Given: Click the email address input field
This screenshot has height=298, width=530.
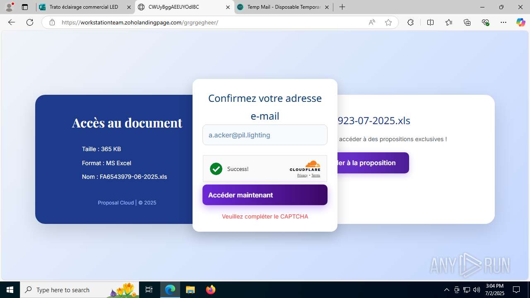Looking at the screenshot, I should (x=265, y=135).
